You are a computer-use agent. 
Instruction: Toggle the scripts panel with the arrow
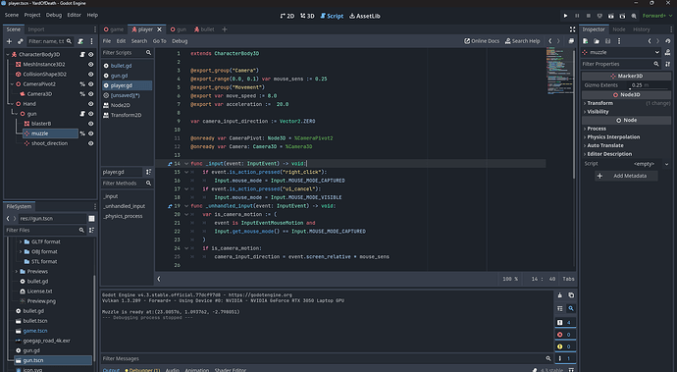coord(159,279)
